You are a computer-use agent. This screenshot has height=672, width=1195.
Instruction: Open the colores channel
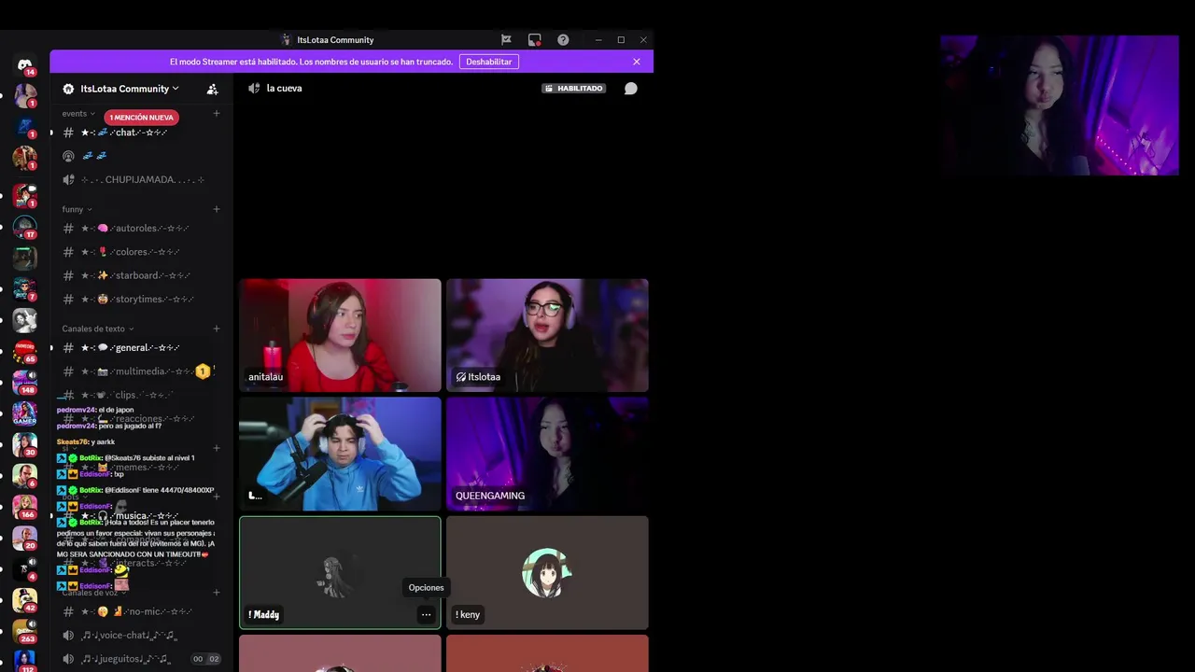point(140,252)
